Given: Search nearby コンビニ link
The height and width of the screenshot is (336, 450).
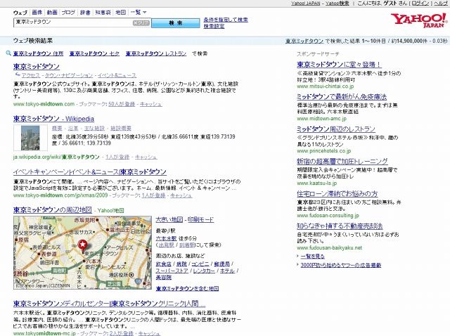Looking at the screenshot, I should click(x=200, y=264).
